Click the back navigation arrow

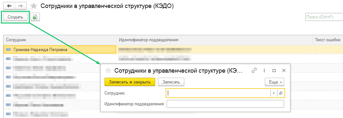tap(9, 6)
